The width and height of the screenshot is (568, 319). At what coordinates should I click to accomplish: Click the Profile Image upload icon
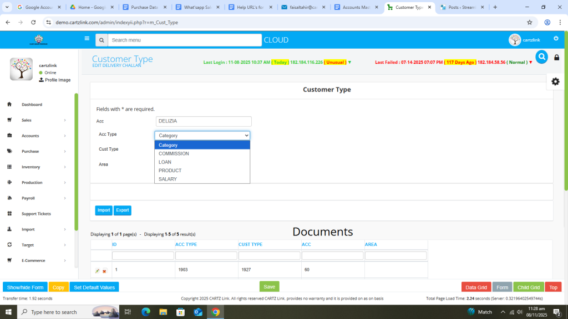click(x=41, y=80)
